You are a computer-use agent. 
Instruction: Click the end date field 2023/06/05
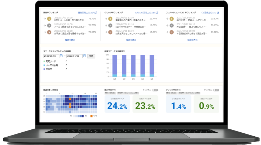pyautogui.click(x=74, y=56)
